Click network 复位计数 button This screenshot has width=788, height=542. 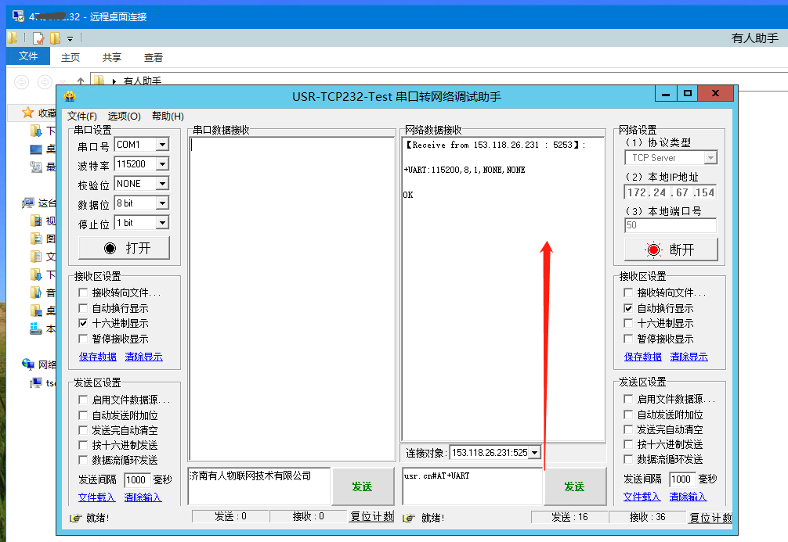[x=710, y=517]
